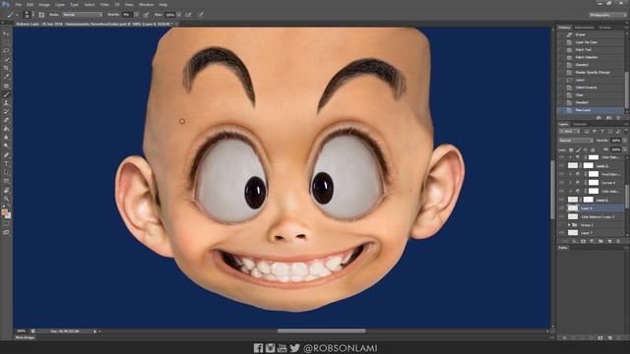Select the Eraser tool in the toolbox
This screenshot has width=630, height=354.
point(6,120)
